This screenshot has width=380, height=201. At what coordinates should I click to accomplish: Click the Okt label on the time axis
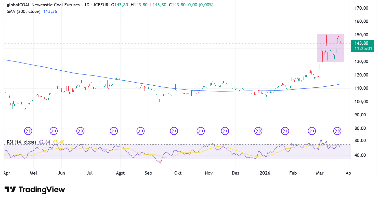[178, 173]
